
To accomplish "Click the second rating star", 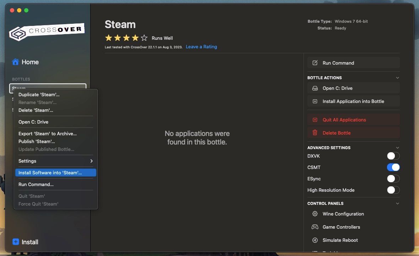I will (117, 38).
